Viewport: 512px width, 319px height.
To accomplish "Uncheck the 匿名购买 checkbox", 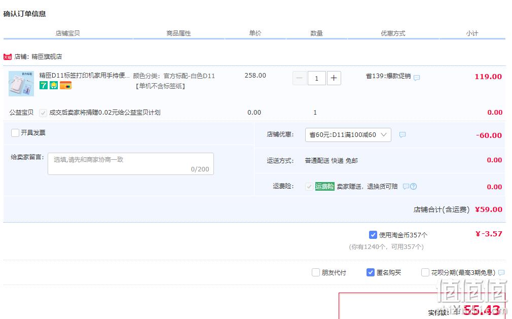I will [370, 272].
